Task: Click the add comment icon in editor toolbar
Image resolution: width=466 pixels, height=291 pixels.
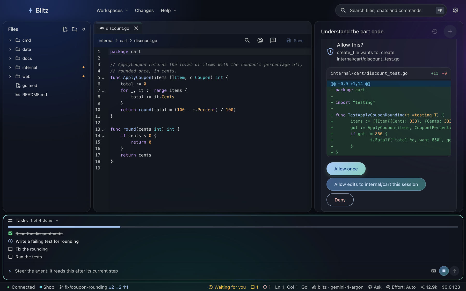Action: coord(273,40)
